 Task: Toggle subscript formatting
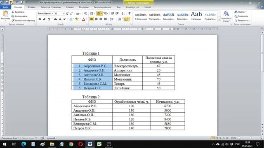tap(60, 19)
